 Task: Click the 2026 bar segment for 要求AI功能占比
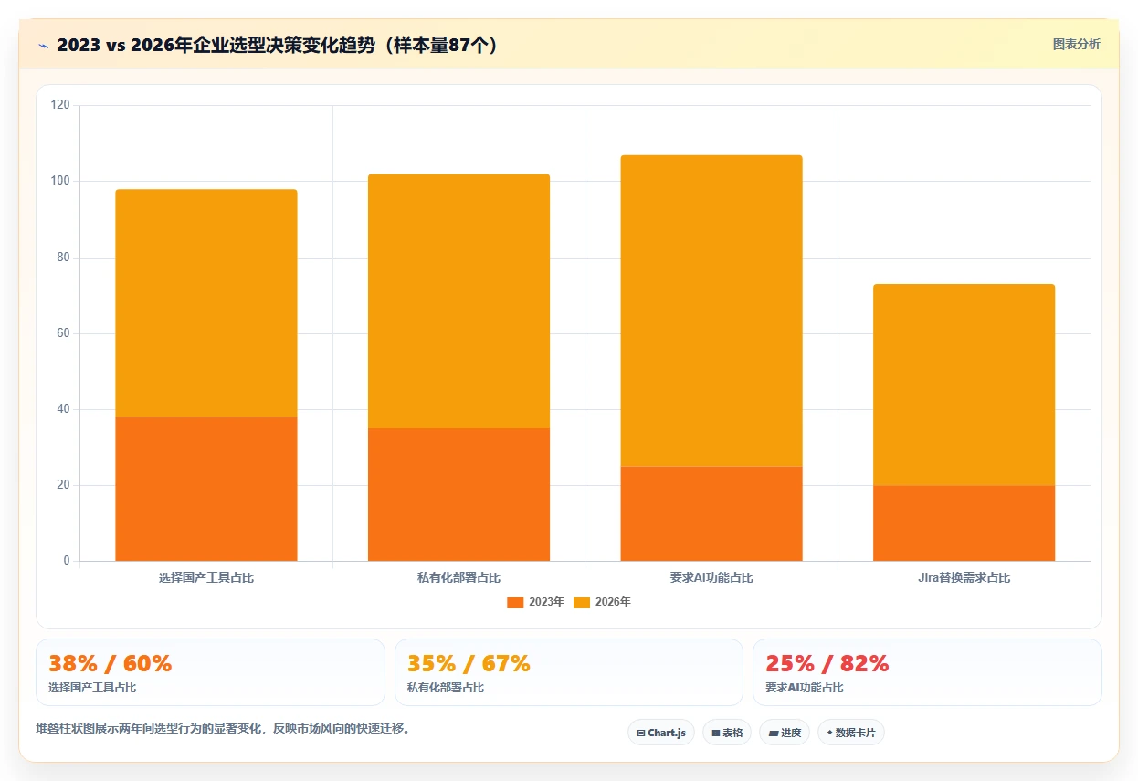pos(711,311)
